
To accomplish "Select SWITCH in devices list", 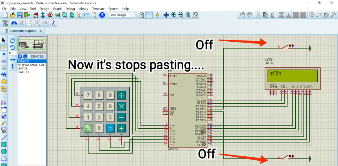I will pos(32,72).
